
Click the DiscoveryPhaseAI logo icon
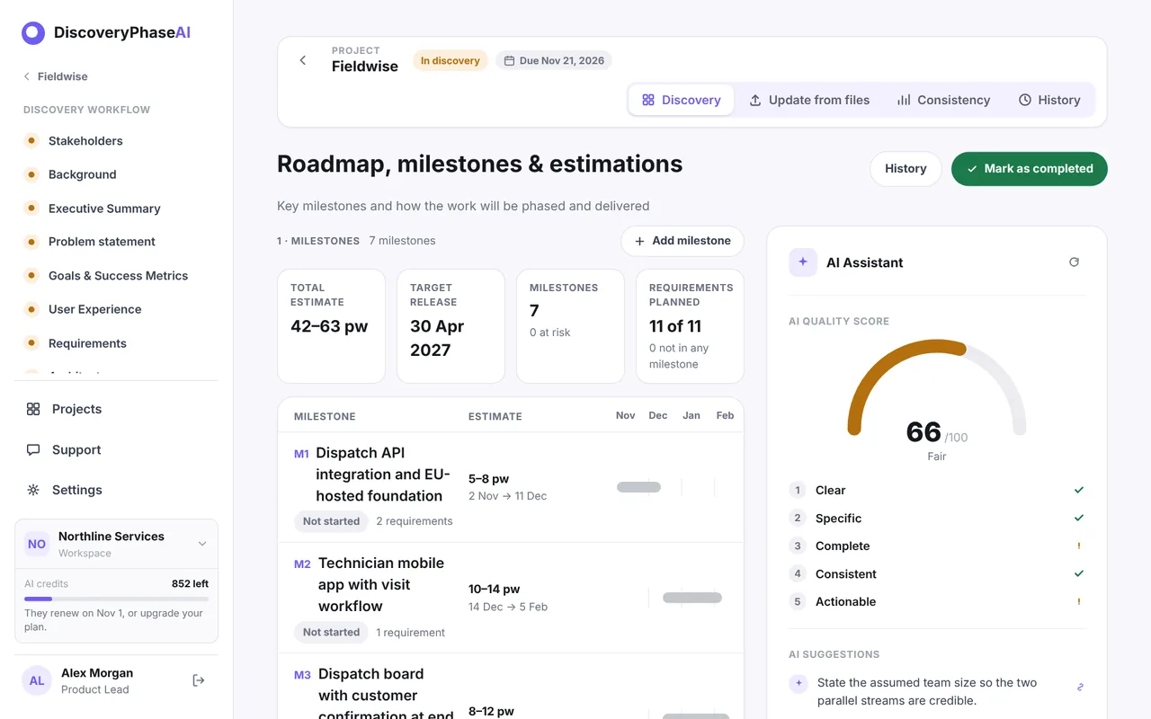click(x=33, y=33)
